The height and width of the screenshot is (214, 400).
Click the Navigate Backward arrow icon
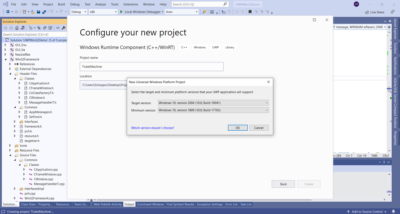[8, 12]
